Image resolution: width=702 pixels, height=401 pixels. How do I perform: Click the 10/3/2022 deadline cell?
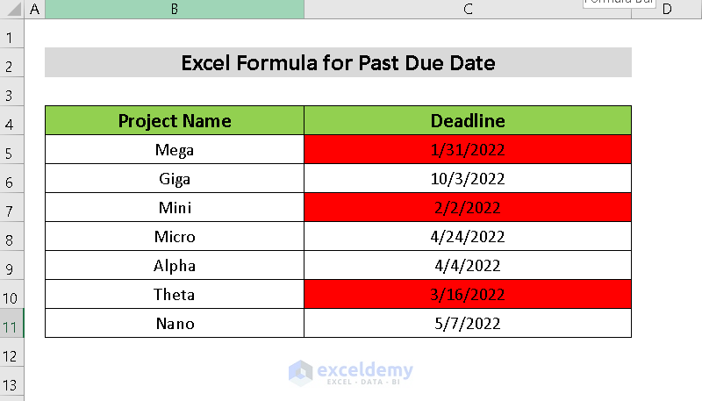click(468, 179)
